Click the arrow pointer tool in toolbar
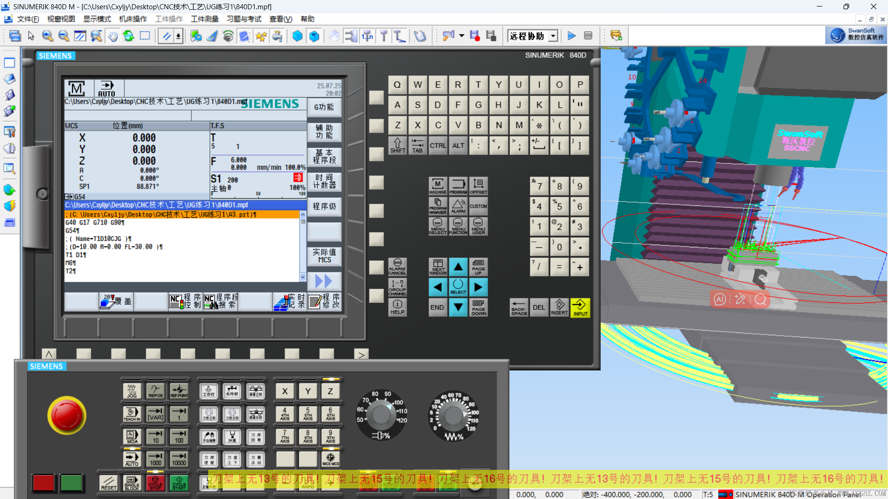Viewport: 888px width, 499px height. point(31,36)
